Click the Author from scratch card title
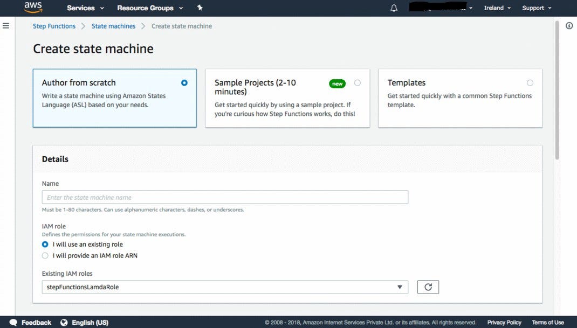The height and width of the screenshot is (328, 577). pos(79,83)
